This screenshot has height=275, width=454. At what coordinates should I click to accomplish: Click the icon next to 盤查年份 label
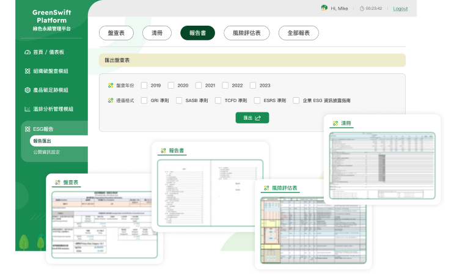coord(111,86)
